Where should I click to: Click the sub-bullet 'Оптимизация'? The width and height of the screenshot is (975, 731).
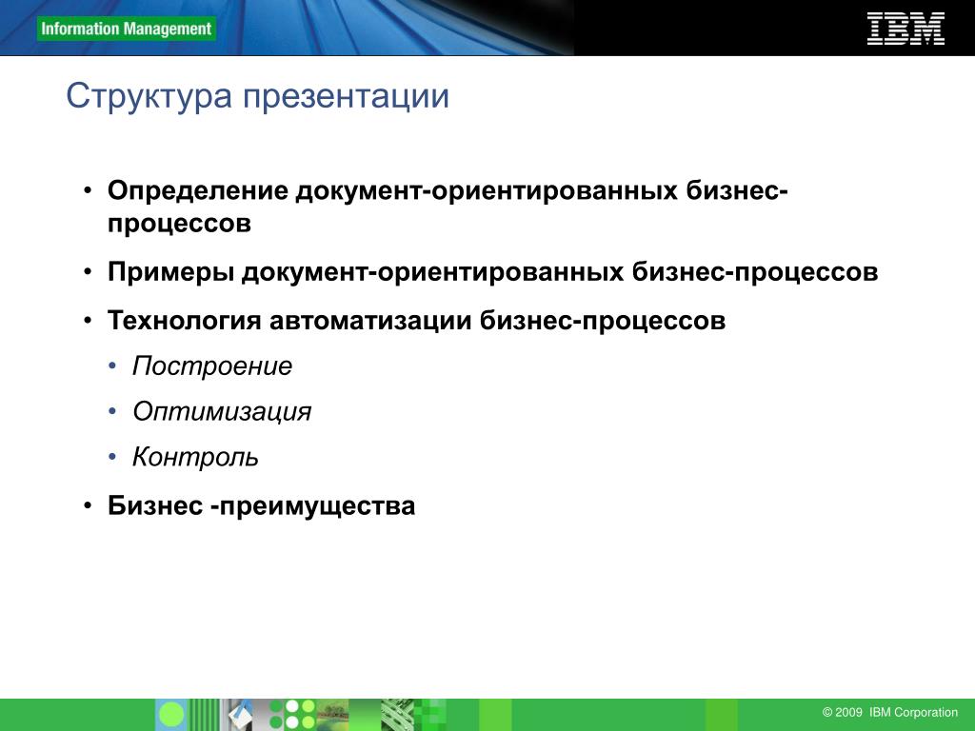[x=221, y=411]
